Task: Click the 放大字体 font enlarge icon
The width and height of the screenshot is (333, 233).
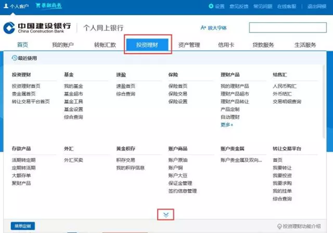Action: pyautogui.click(x=203, y=28)
